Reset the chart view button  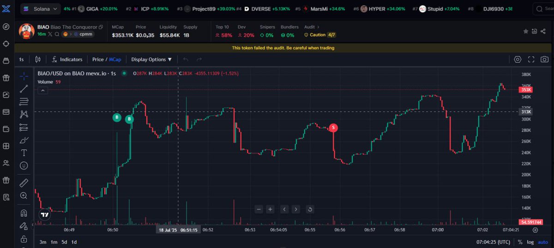pyautogui.click(x=310, y=209)
